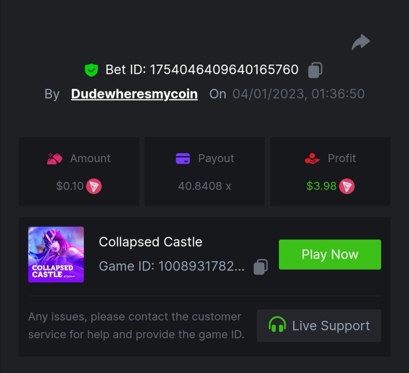This screenshot has height=373, width=409.
Task: Open the Collapsed Castle game thumbnail
Action: point(56,255)
